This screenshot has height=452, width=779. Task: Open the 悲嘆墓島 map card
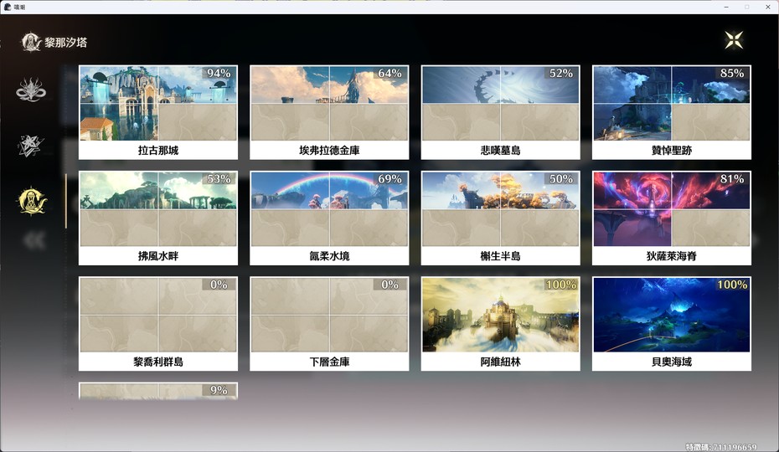(500, 112)
